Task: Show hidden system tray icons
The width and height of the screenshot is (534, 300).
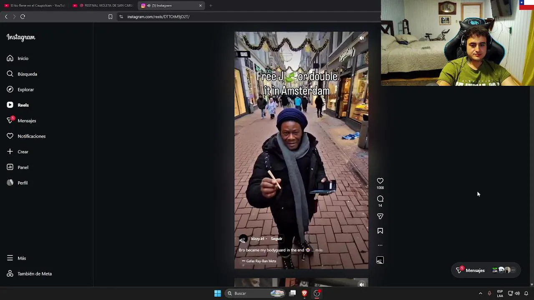Action: 480,293
